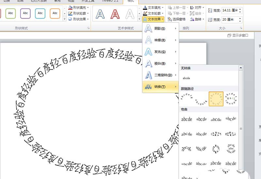Open the 旋转 rotate dropdown
This screenshot has width=261, height=179.
(197, 19)
